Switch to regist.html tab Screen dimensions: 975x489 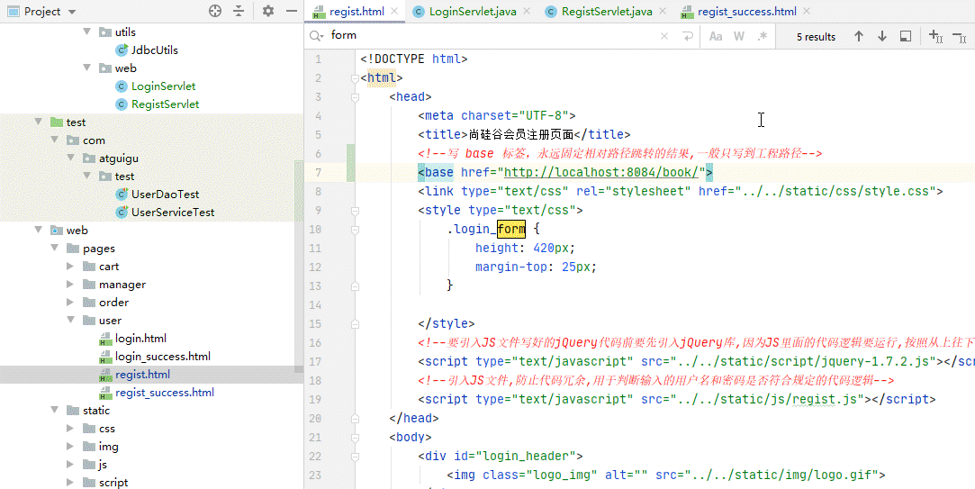point(357,11)
